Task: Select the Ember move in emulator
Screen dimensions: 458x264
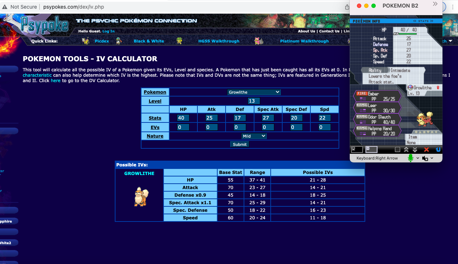Action: tap(378, 96)
